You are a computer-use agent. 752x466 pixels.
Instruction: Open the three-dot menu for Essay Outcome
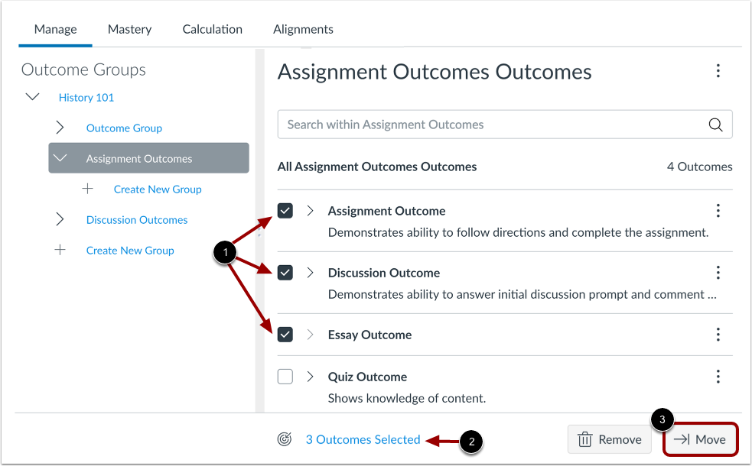tap(718, 334)
